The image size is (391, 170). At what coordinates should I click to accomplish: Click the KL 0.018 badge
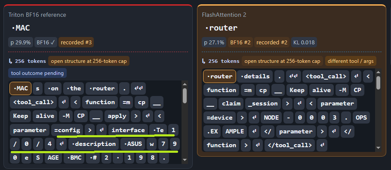click(x=304, y=42)
